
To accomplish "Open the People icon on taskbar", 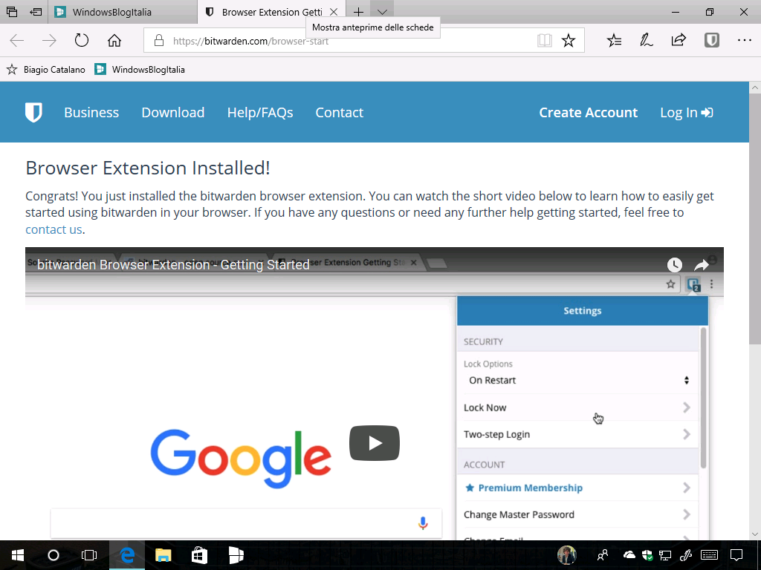I will click(603, 555).
